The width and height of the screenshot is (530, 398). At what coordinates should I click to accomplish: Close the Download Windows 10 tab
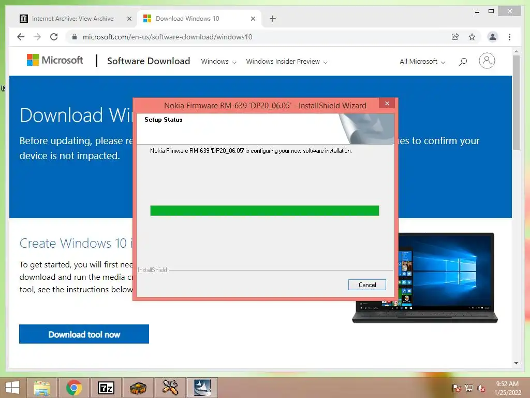click(x=253, y=19)
